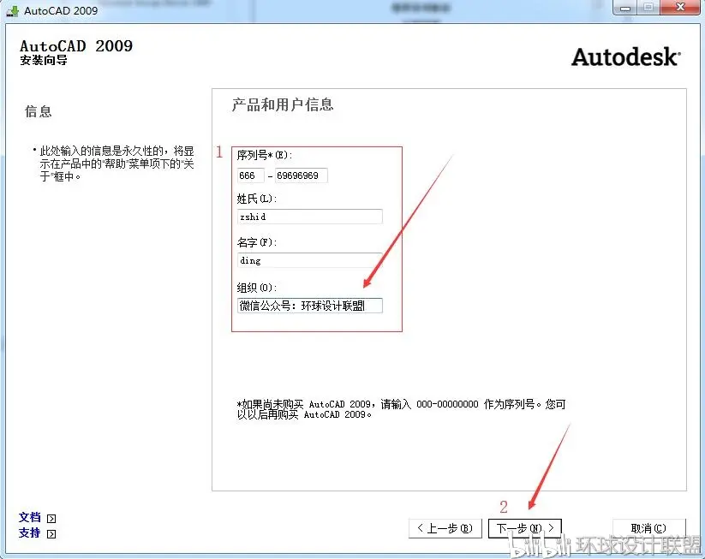Click the arrow icon beside 支持

pyautogui.click(x=51, y=534)
